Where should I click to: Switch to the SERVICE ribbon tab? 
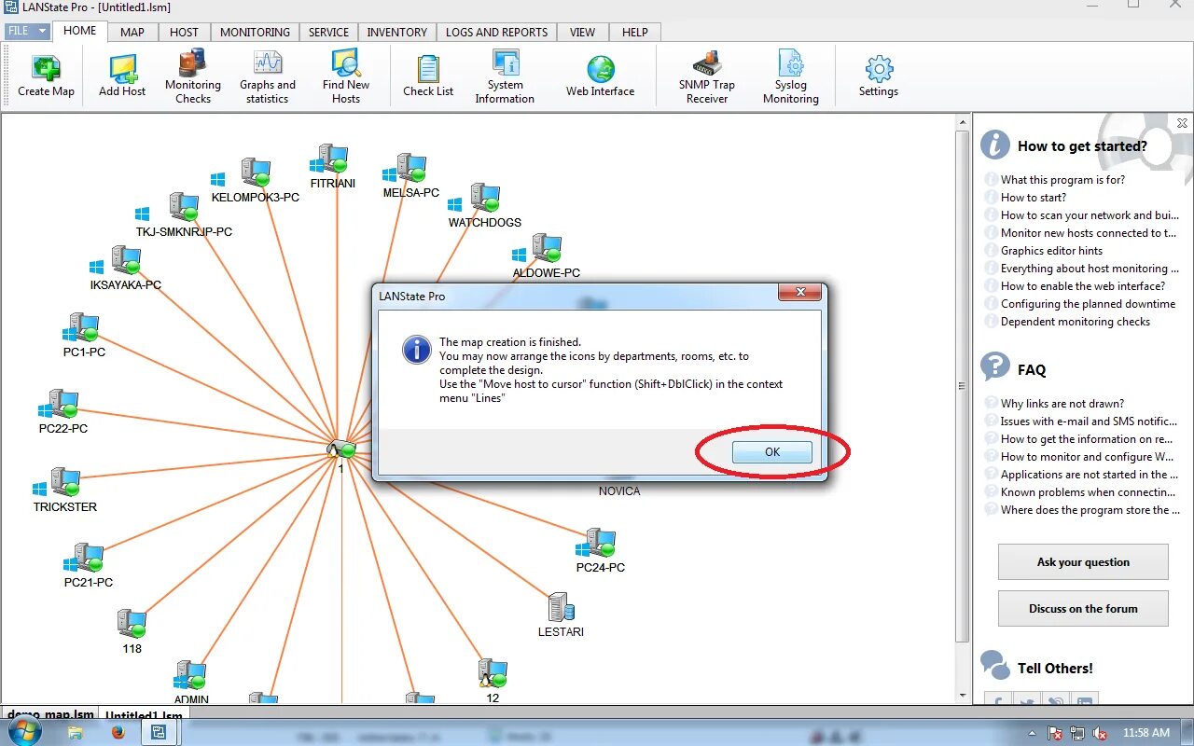328,32
